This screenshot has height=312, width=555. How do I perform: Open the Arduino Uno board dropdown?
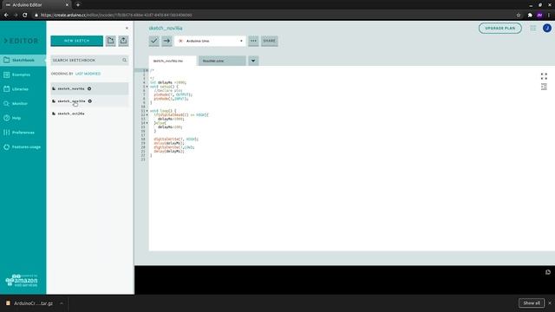click(210, 41)
